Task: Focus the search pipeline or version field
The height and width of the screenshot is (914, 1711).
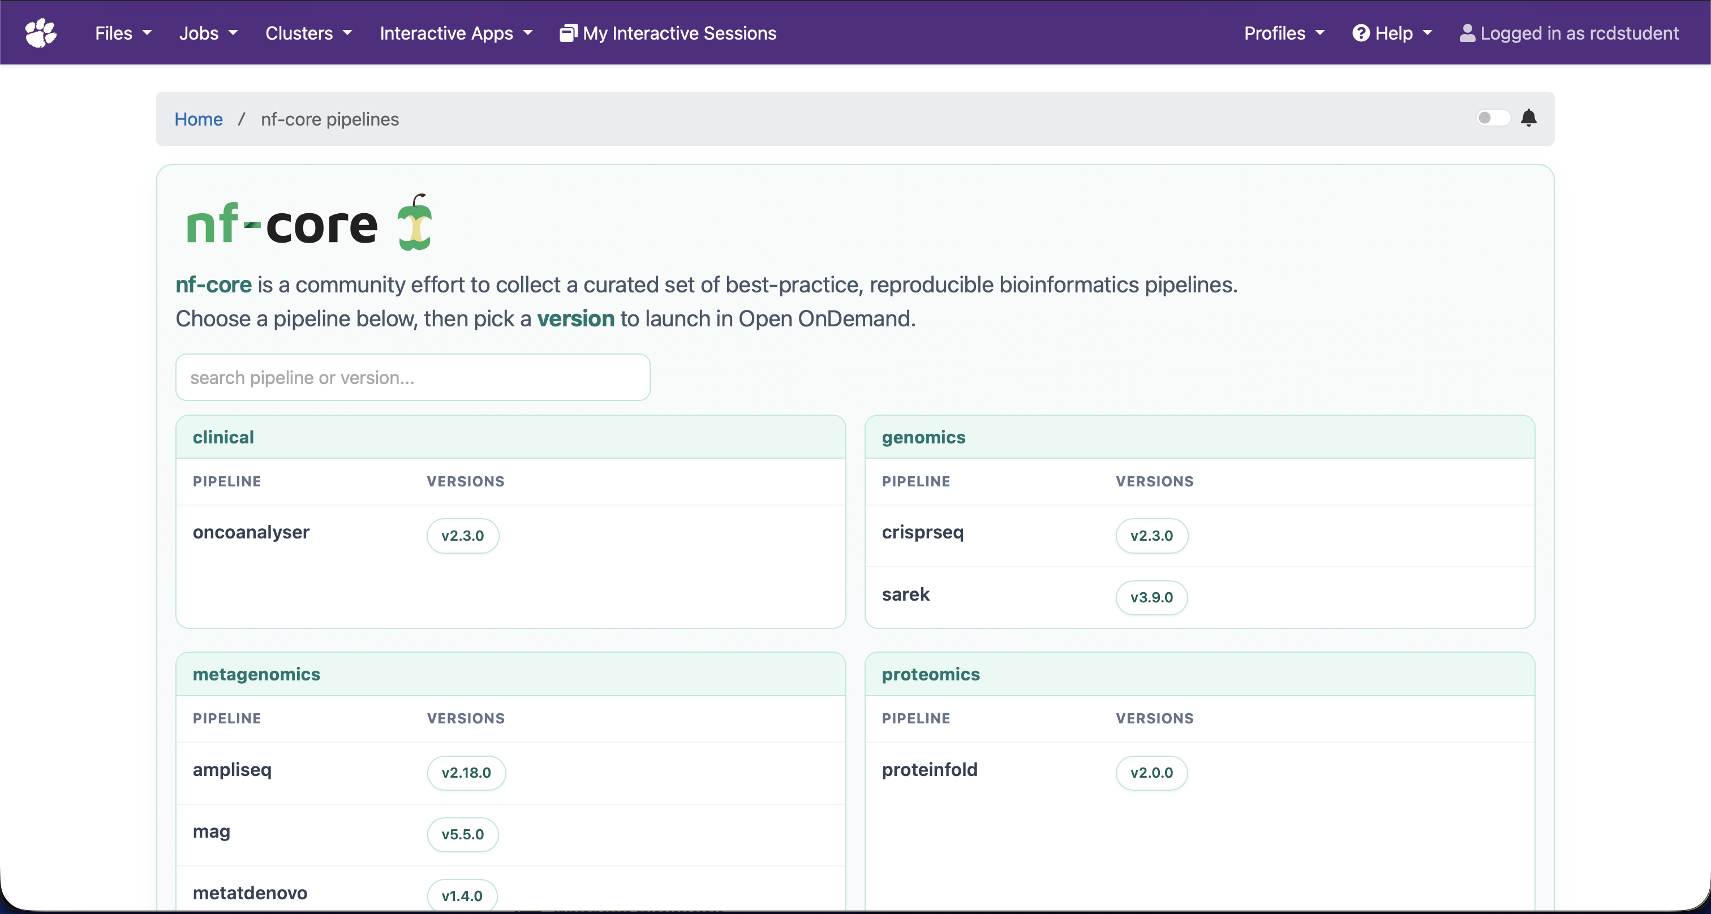Action: pyautogui.click(x=412, y=377)
